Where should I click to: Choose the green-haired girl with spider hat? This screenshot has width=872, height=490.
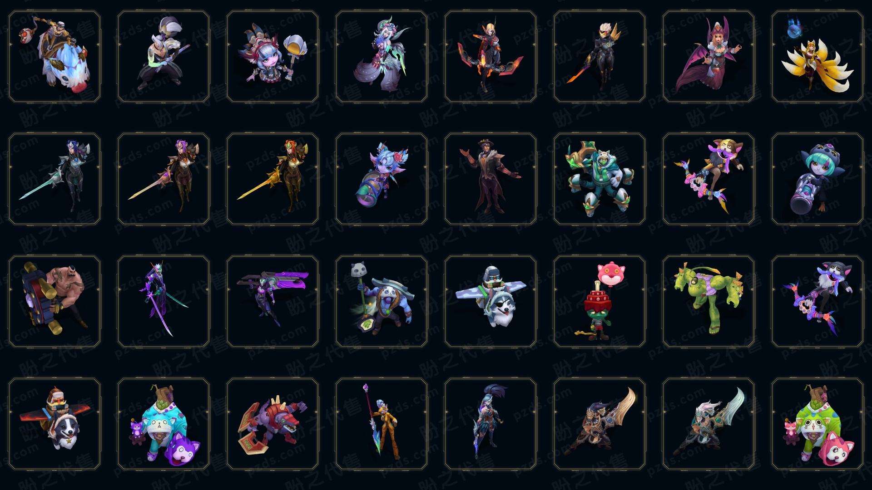pyautogui.click(x=817, y=179)
